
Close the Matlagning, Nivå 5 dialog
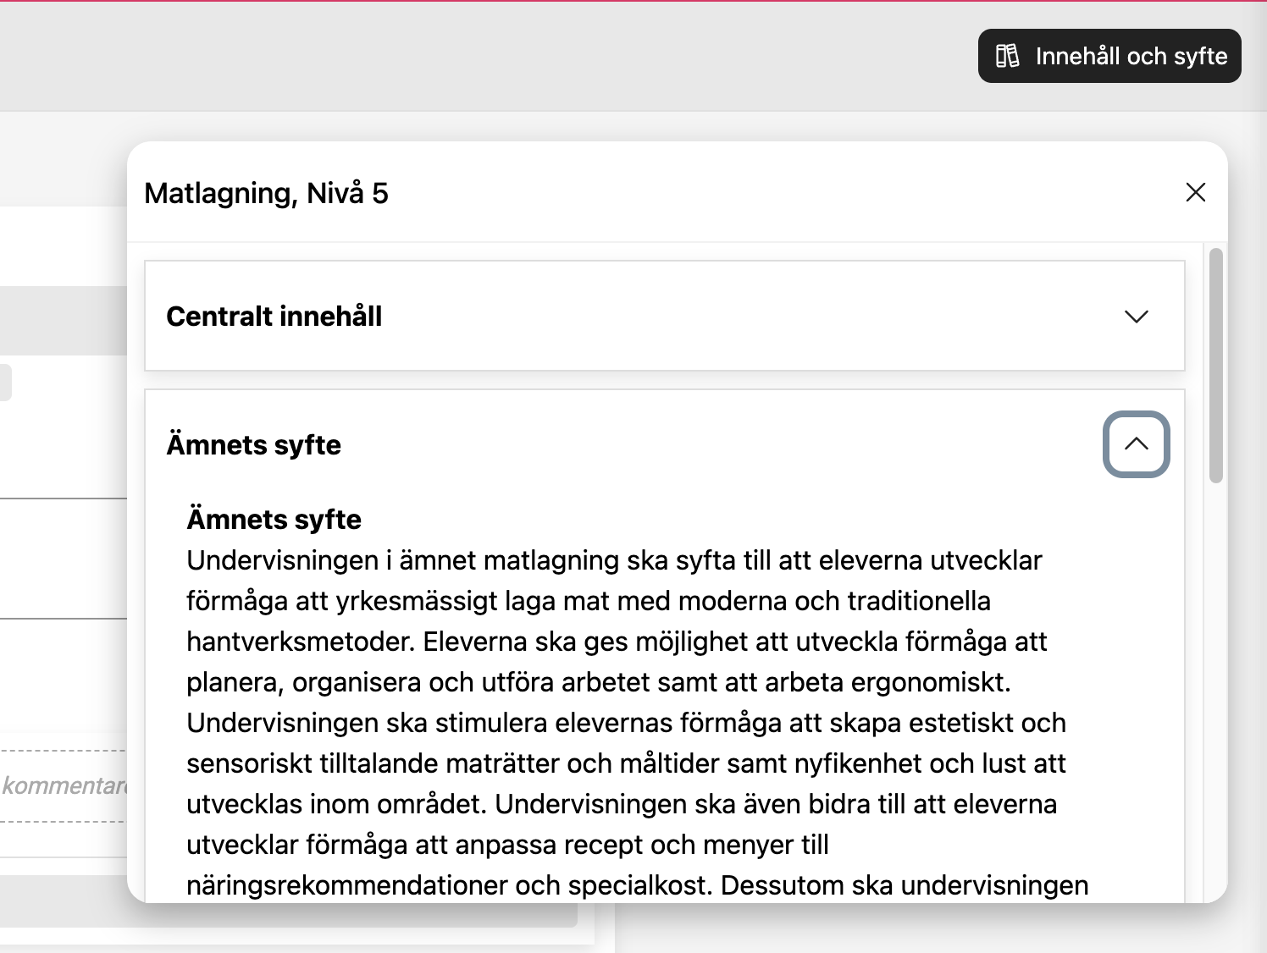click(x=1196, y=192)
